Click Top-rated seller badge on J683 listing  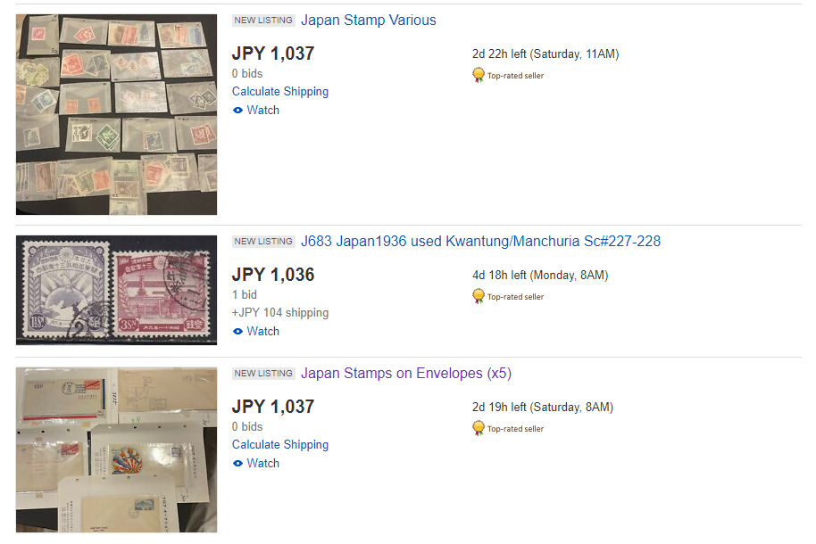click(x=509, y=296)
